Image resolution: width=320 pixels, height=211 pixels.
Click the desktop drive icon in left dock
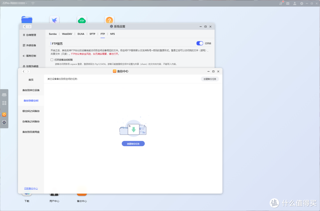click(4, 95)
